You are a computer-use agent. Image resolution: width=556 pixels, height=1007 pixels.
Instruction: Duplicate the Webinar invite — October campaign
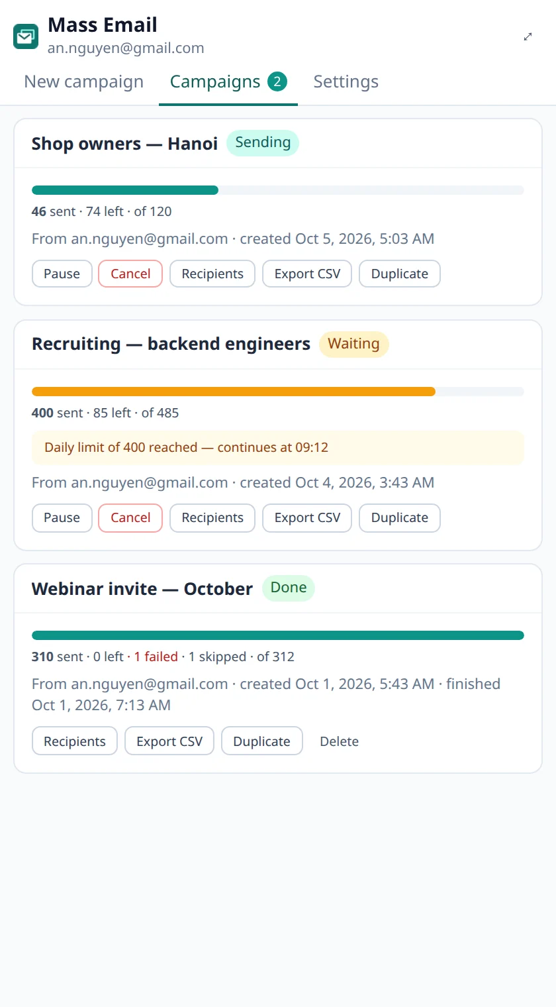[x=261, y=741]
